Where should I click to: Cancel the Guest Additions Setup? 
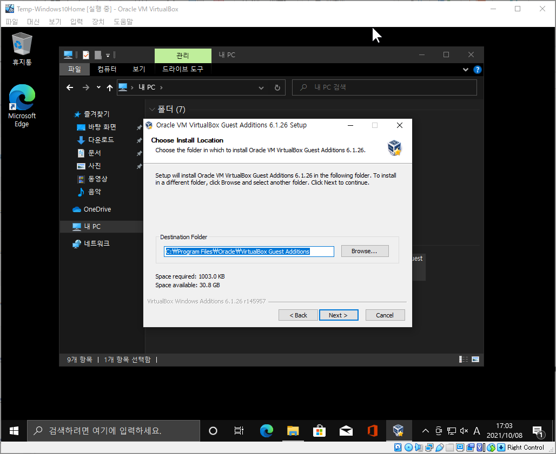385,315
